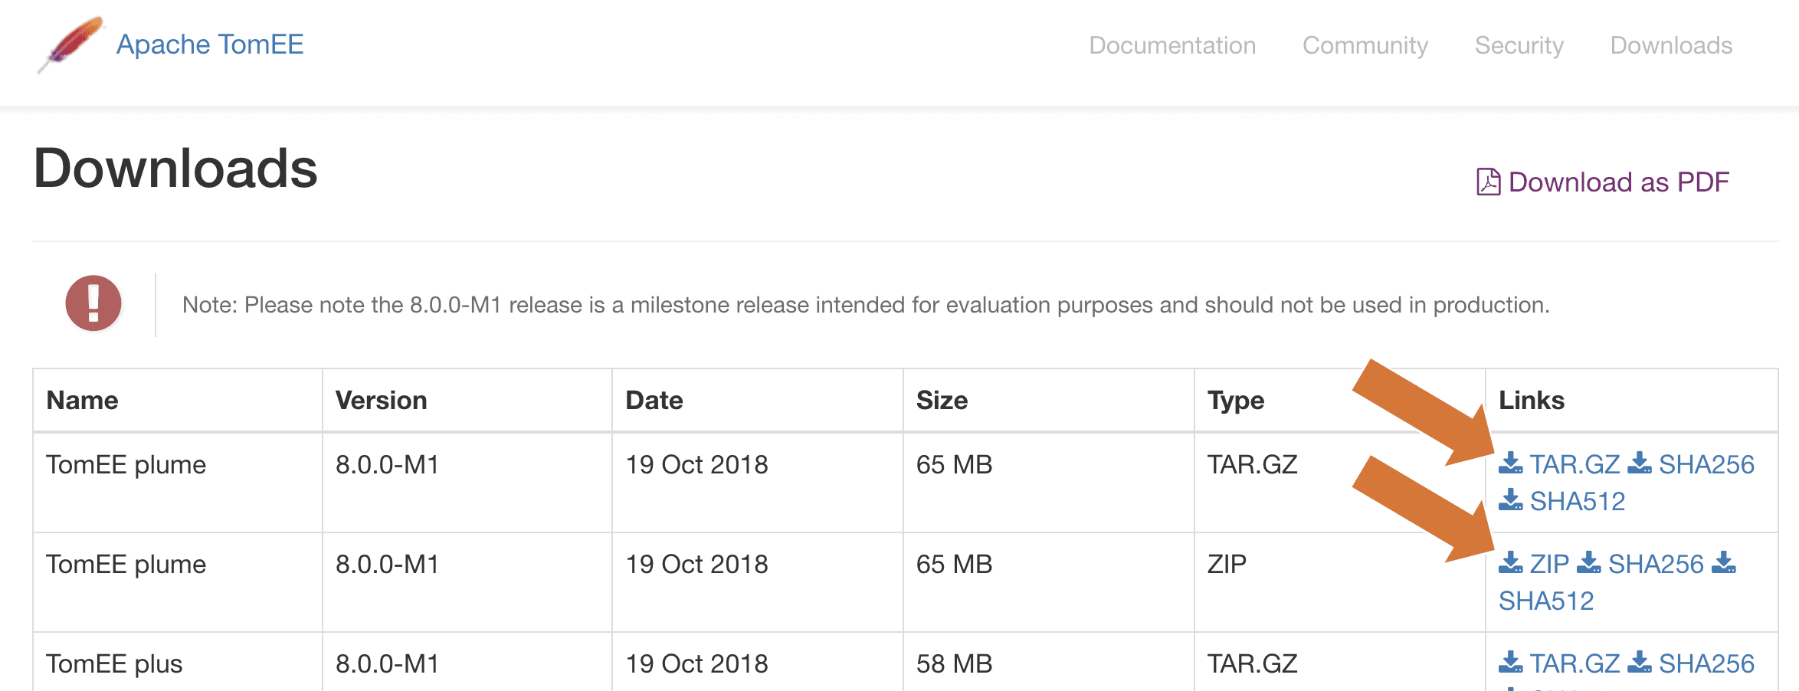Open the Community menu

(1365, 45)
